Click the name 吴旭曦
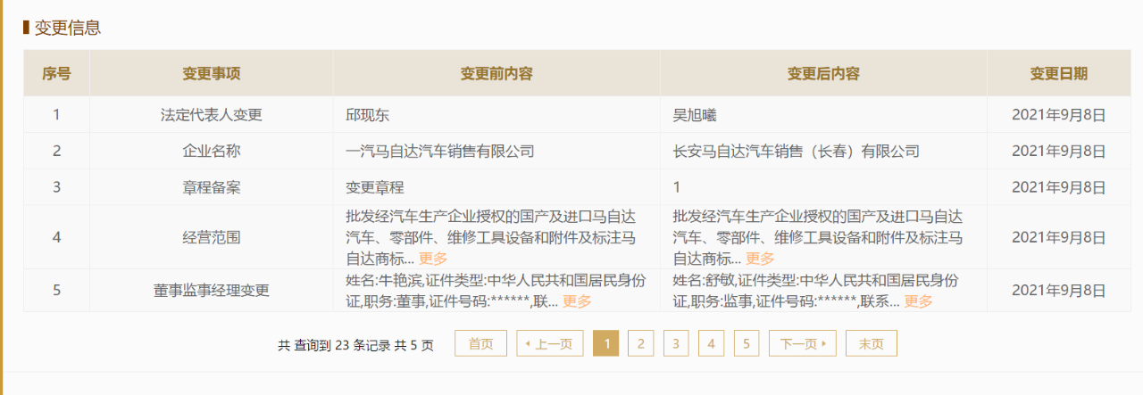This screenshot has height=395, width=1143. 695,115
